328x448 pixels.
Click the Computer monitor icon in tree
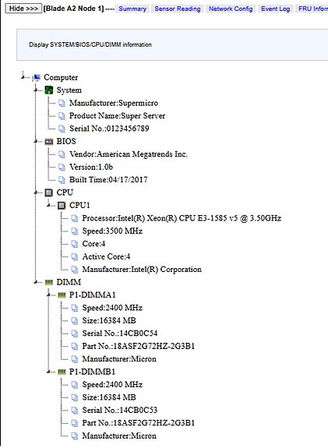point(37,77)
